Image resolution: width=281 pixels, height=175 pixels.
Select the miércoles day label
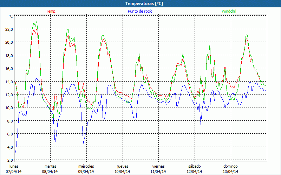[86, 166]
